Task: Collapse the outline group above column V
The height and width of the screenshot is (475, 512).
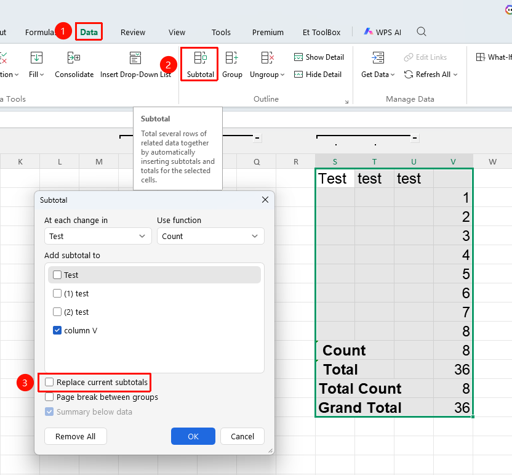Action: point(415,138)
